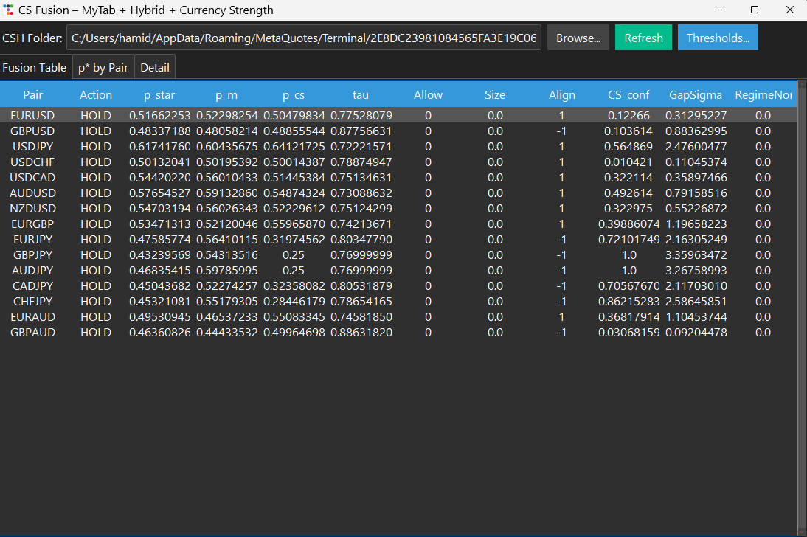Open the Detail tab
807x537 pixels.
pyautogui.click(x=155, y=67)
